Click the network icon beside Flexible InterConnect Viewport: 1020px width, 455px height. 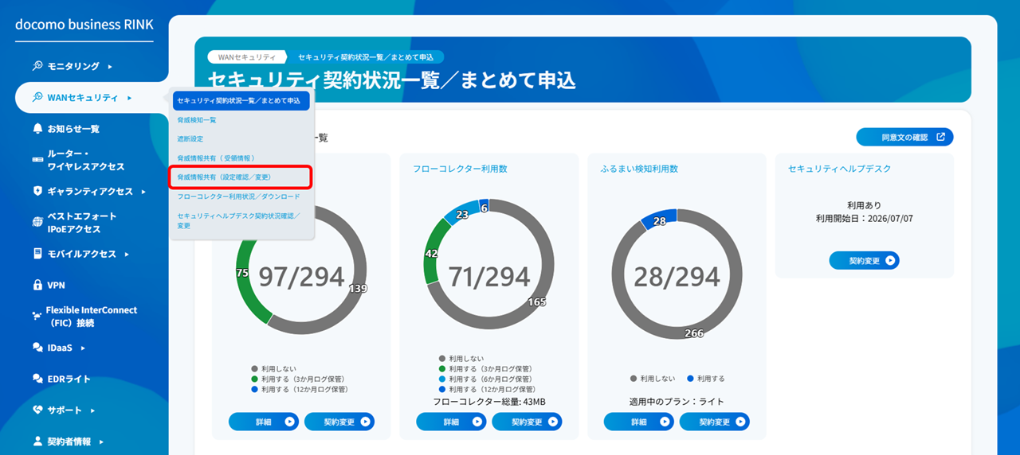click(37, 317)
